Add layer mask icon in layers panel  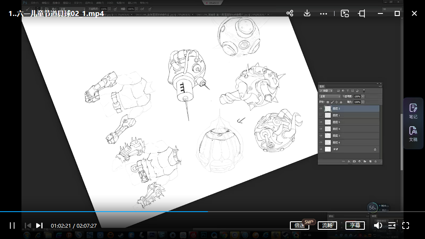pos(354,162)
